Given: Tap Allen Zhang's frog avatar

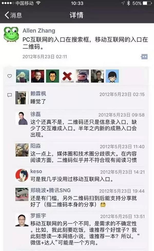Looking at the screenshot, I should pyautogui.click(x=11, y=34).
